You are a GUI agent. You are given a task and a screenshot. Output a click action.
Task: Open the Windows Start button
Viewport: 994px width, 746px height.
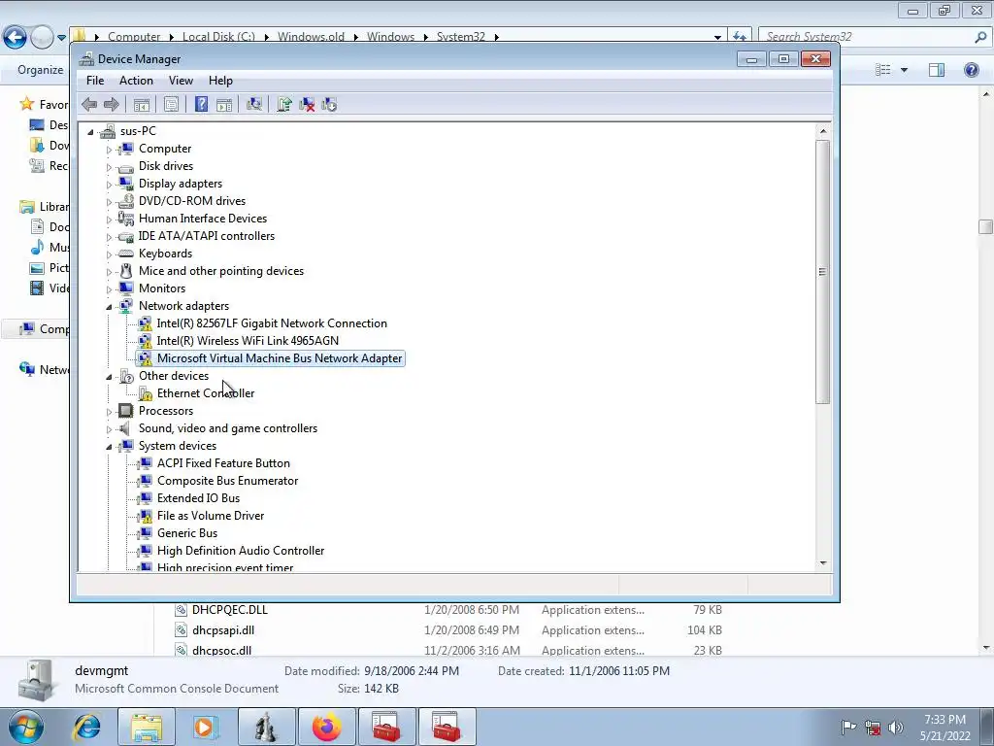point(25,727)
